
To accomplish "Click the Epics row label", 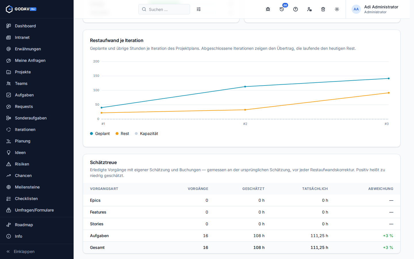I will coord(95,200).
